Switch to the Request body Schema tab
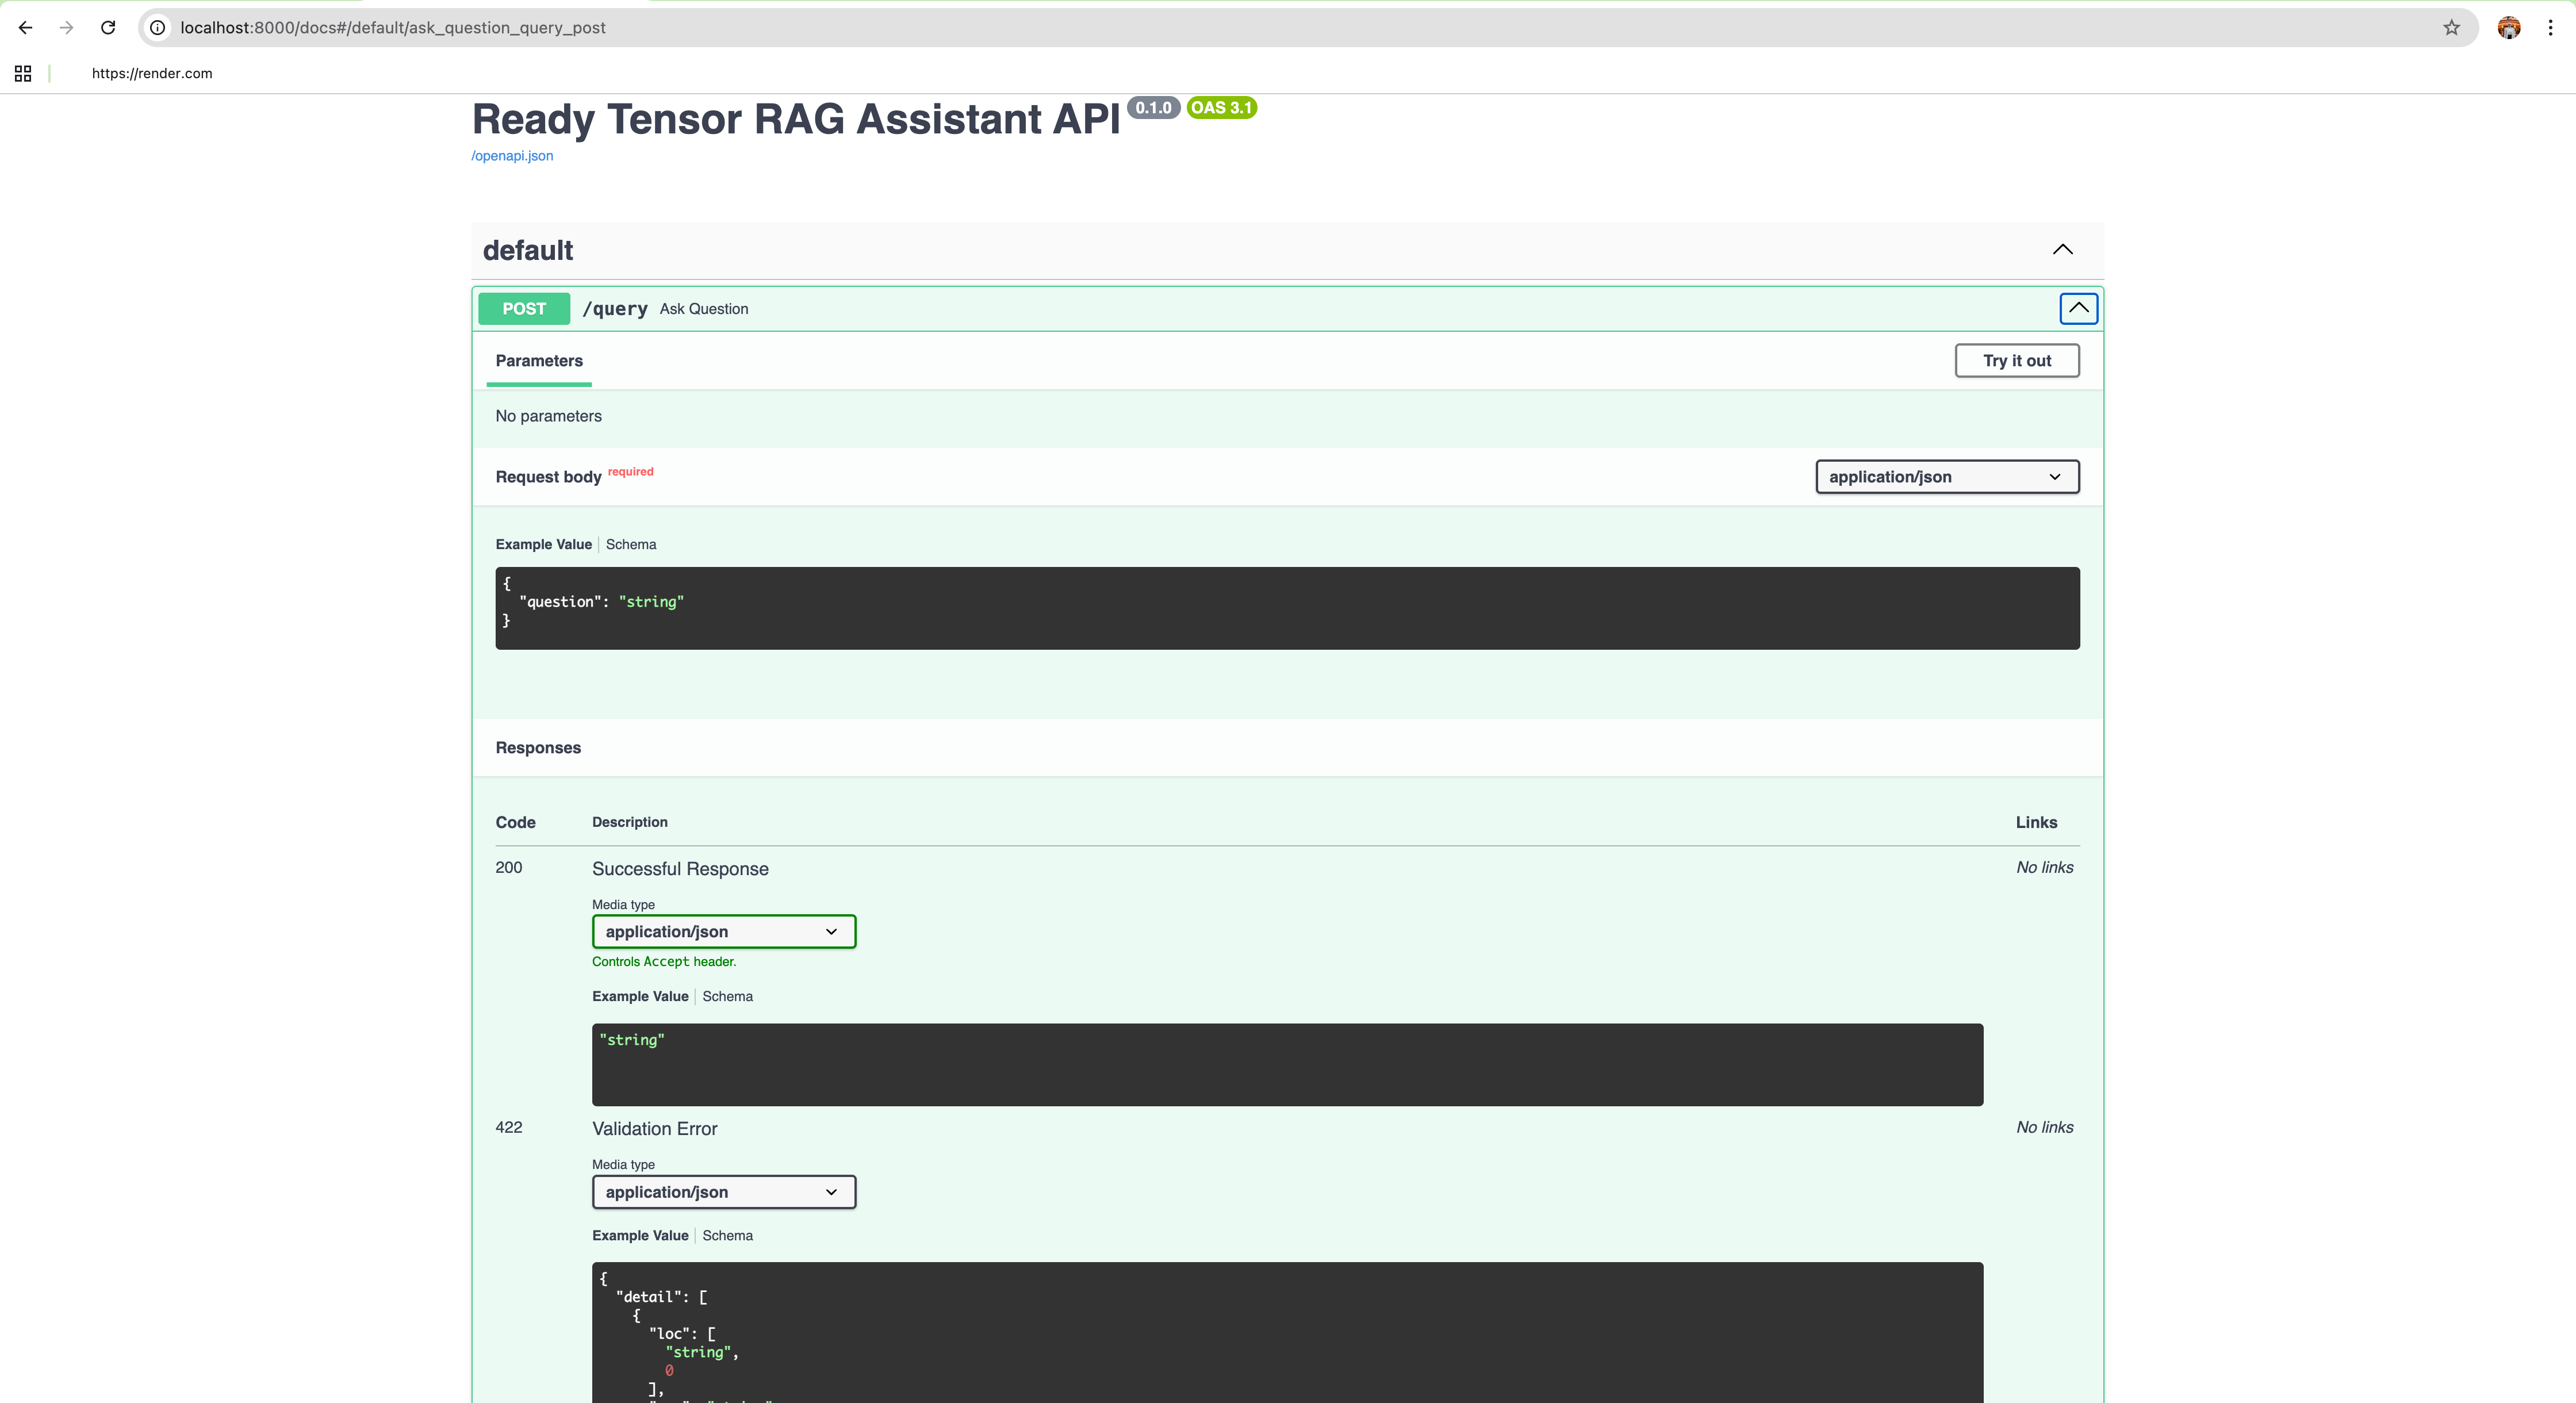Image resolution: width=2576 pixels, height=1403 pixels. pyautogui.click(x=631, y=545)
